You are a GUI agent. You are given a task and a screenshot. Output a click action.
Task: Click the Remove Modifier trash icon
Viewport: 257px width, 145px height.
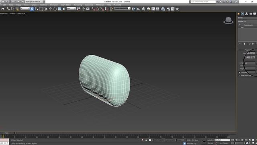[x=253, y=44]
